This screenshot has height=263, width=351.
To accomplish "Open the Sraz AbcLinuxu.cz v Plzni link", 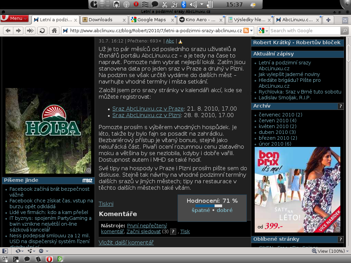I will point(146,115).
